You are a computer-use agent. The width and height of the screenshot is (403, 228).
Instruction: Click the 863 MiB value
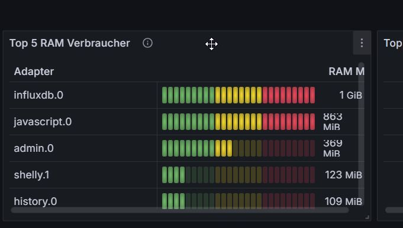(333, 122)
